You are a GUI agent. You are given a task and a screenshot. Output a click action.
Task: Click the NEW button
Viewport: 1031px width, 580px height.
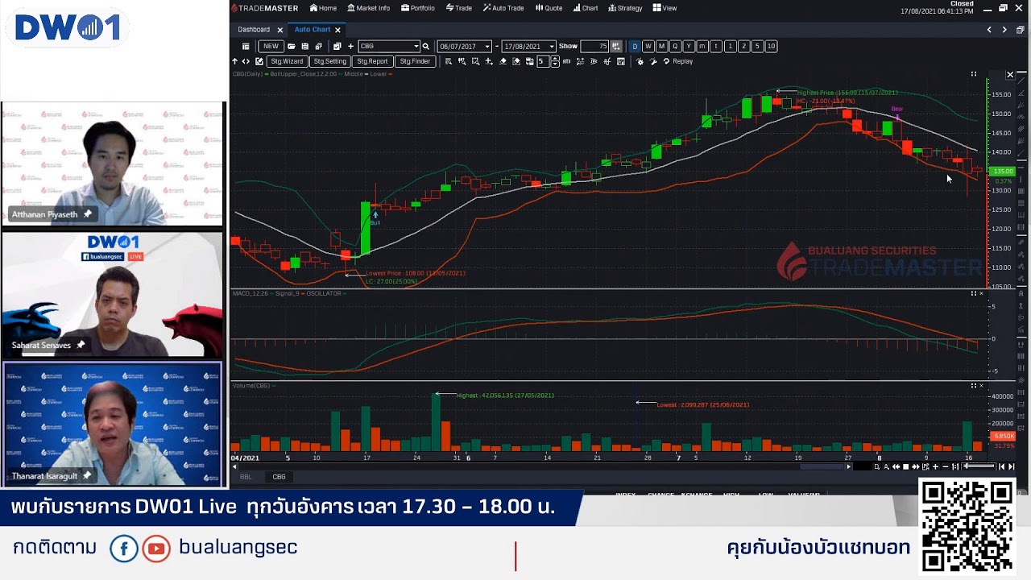(x=271, y=46)
